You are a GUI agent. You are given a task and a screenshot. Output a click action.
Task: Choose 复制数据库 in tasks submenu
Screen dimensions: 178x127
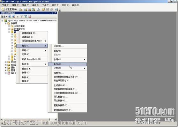tap(67, 105)
